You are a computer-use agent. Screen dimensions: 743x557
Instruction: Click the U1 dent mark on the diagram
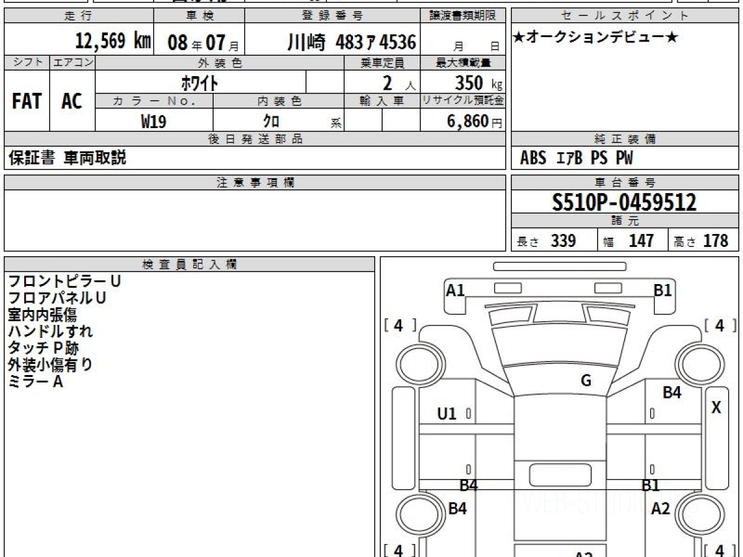pyautogui.click(x=446, y=414)
